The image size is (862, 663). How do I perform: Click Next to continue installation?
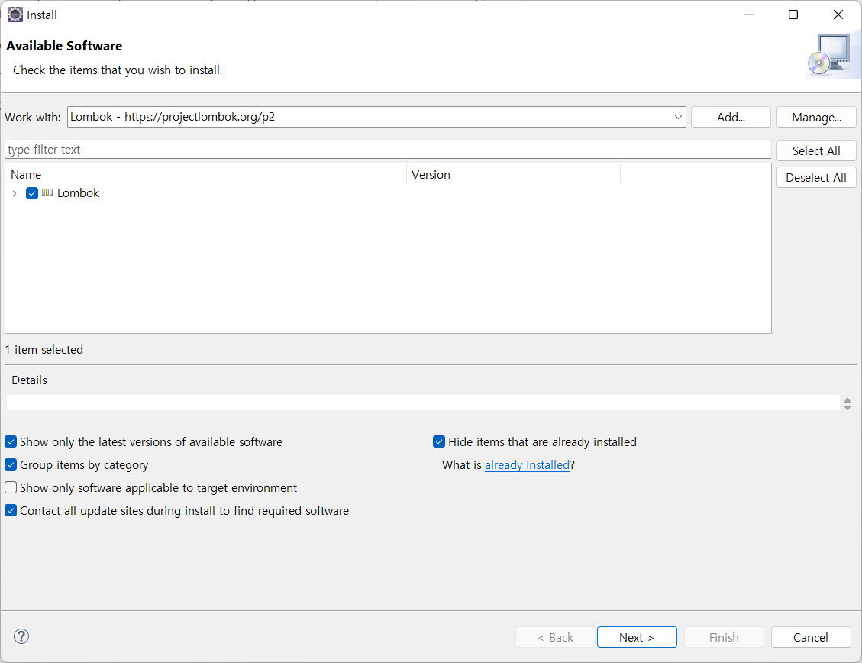(x=637, y=637)
